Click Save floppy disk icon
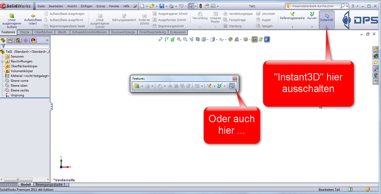The width and height of the screenshot is (381, 194). [162, 6]
